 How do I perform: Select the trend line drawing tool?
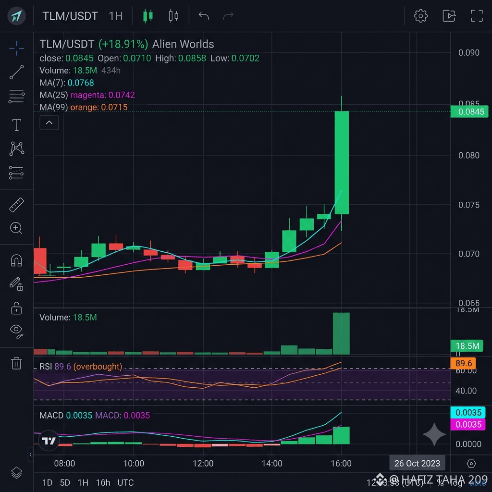(16, 72)
